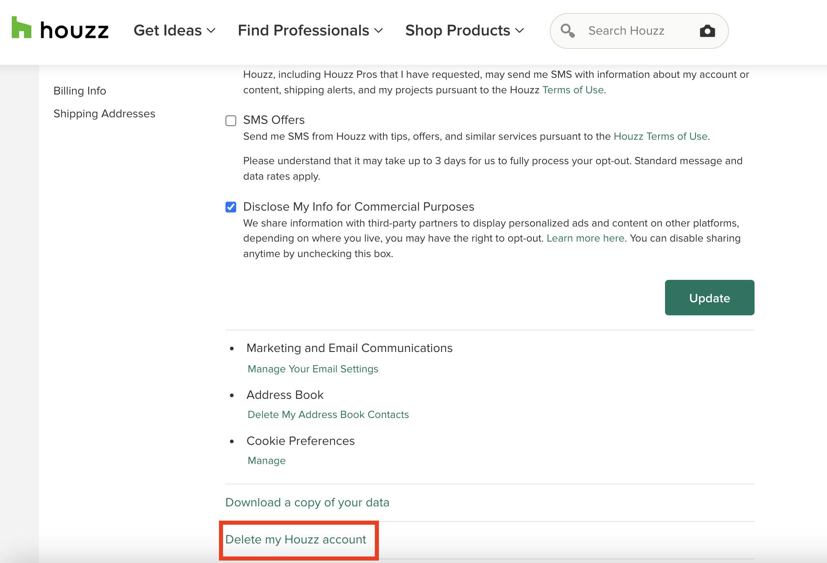
Task: Click the search magnifier icon
Action: 567,31
